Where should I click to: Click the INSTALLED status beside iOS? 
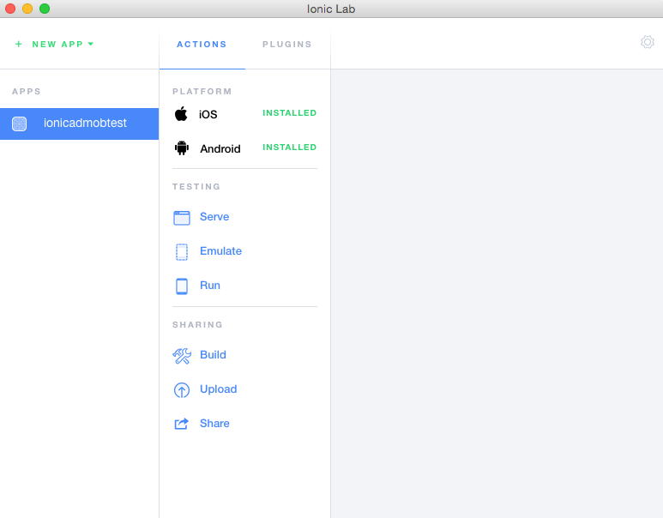[290, 113]
